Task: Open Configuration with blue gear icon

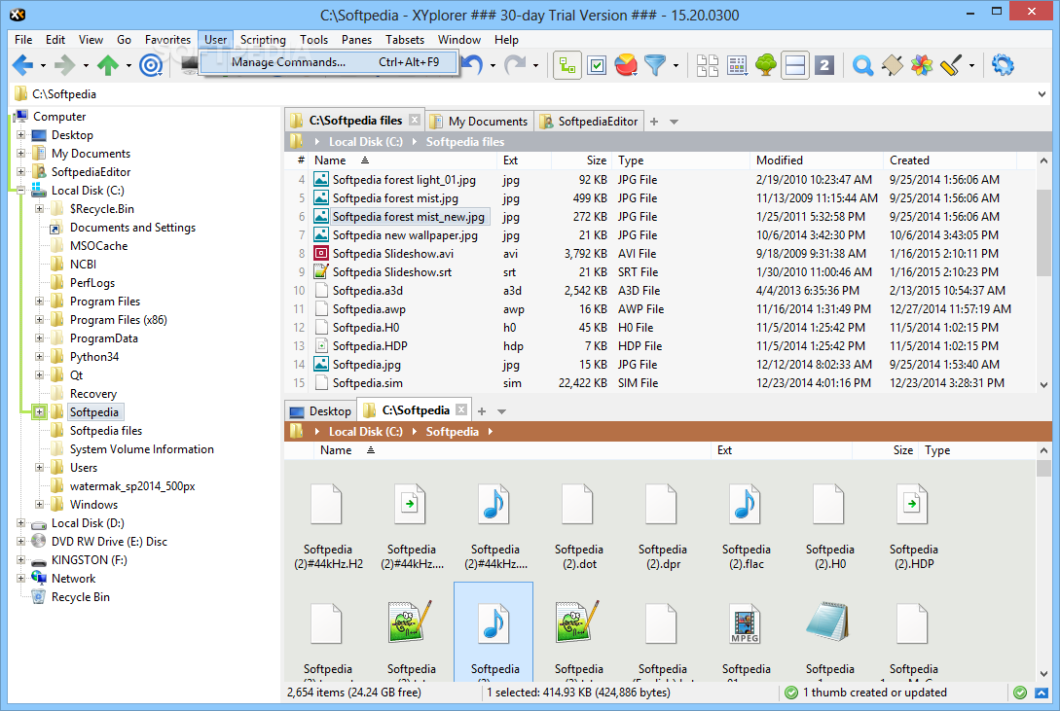Action: [x=1003, y=65]
